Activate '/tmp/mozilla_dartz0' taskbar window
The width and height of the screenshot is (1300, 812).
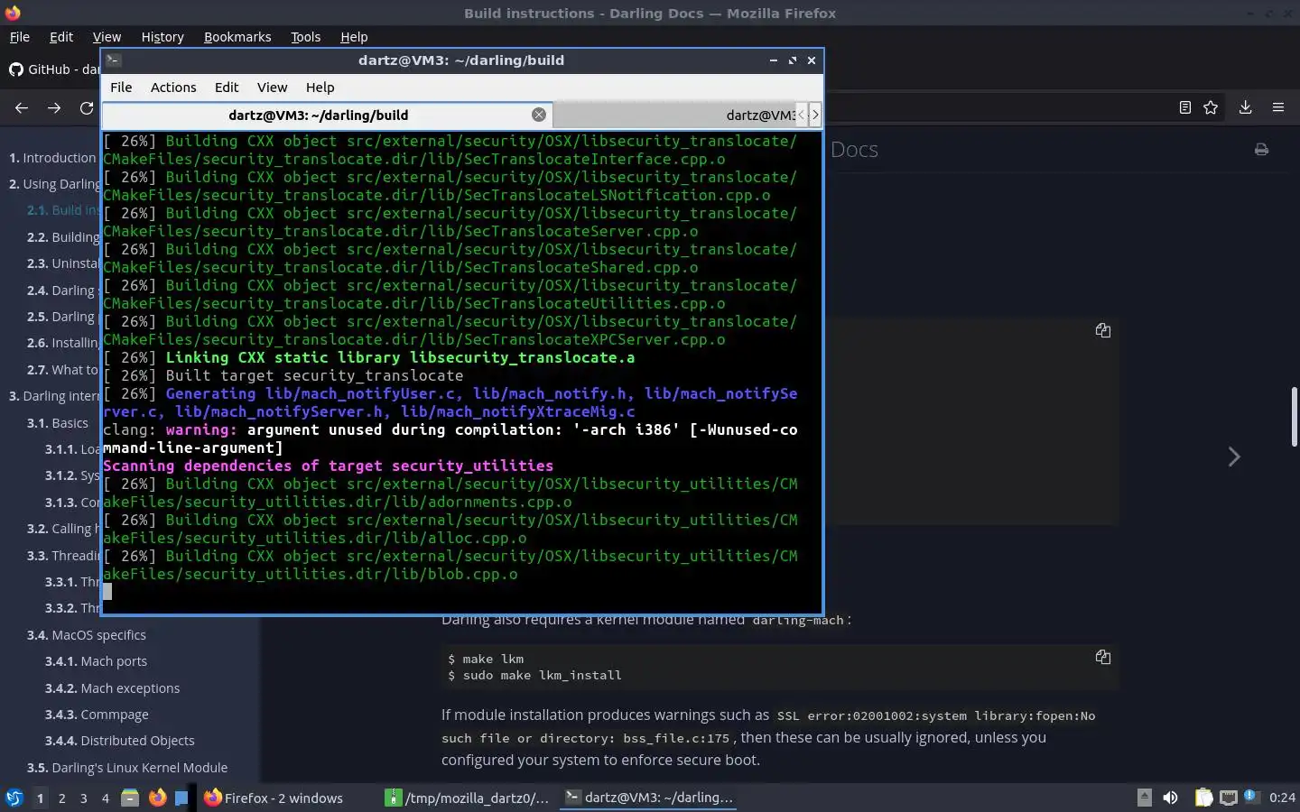pos(467,798)
